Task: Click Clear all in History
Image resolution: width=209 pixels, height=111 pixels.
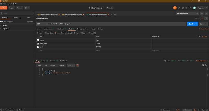Action: pyautogui.click(x=30, y=21)
